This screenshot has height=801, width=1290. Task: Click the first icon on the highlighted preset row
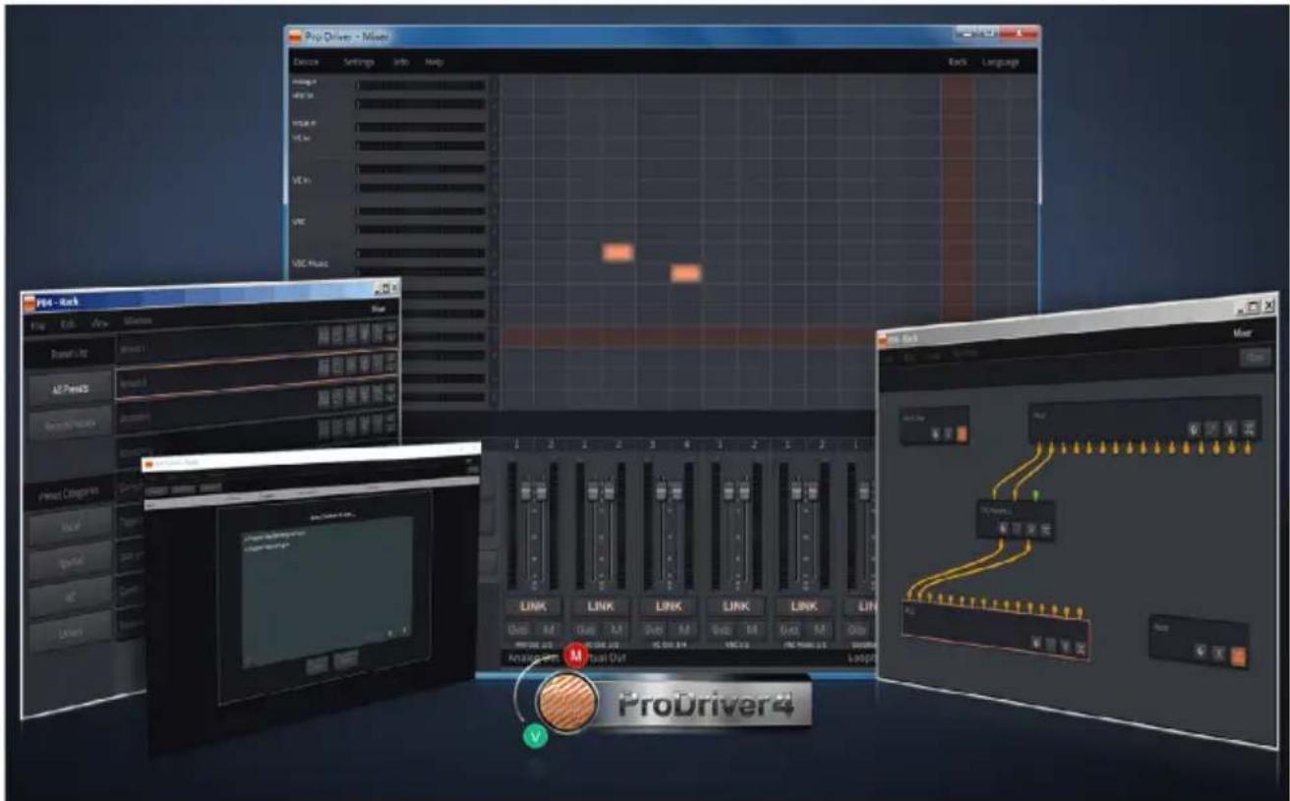tap(323, 366)
